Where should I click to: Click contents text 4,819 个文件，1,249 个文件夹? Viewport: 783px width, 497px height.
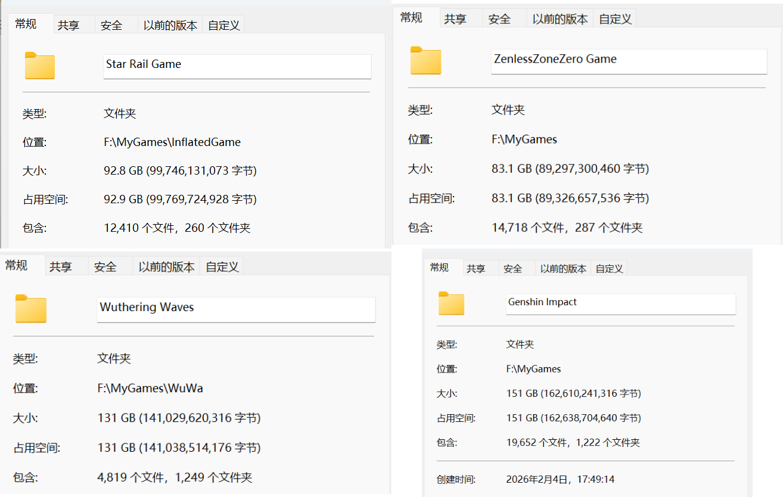coord(175,477)
